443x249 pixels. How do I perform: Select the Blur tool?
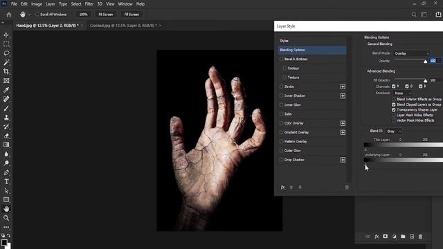6,154
